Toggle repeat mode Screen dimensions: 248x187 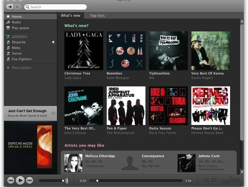(x=214, y=180)
